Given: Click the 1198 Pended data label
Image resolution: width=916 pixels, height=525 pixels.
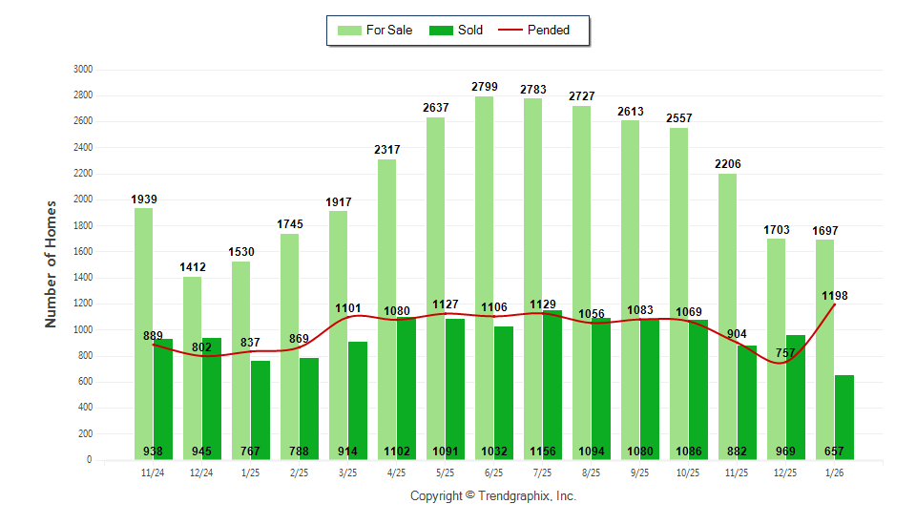Looking at the screenshot, I should pos(835,296).
